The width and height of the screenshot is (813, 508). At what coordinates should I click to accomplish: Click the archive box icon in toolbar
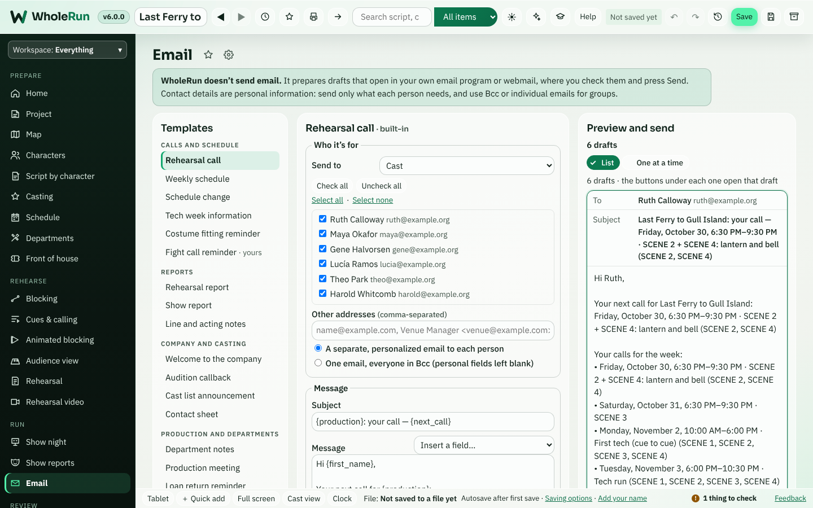[x=794, y=17]
